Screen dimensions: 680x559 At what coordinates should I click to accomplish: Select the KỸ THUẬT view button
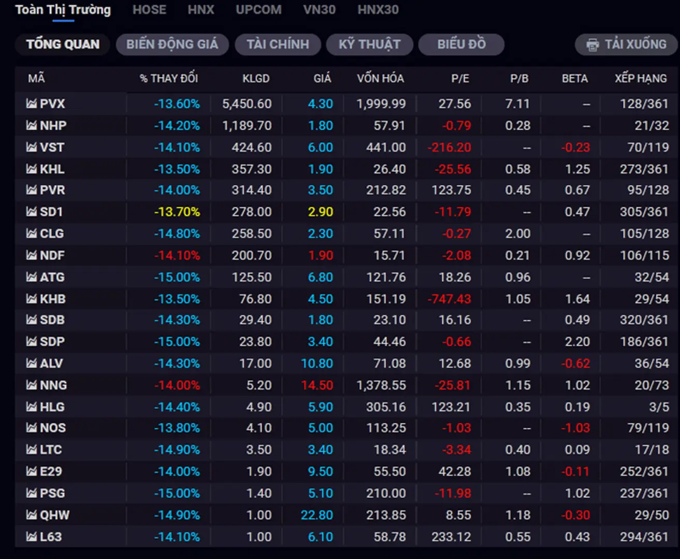click(369, 45)
